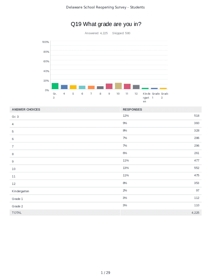The image size is (211, 280).
Task: Select the 'RESPONSES' column header
Action: (132, 109)
